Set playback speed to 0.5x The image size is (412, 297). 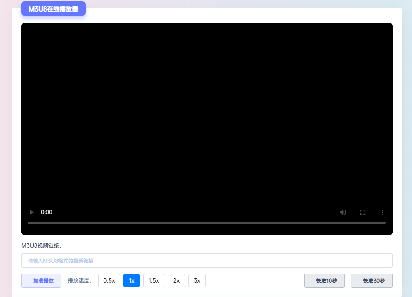(x=109, y=280)
